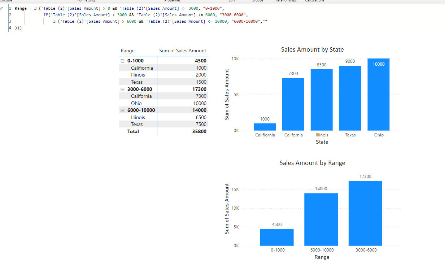
Task: Select the 4500 subtotal cell in the matrix
Action: [200, 61]
